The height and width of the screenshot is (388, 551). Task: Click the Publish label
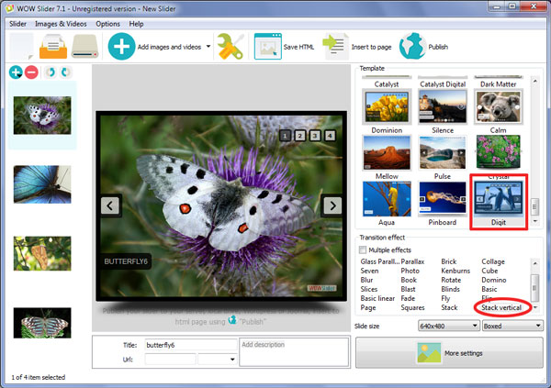pos(438,47)
